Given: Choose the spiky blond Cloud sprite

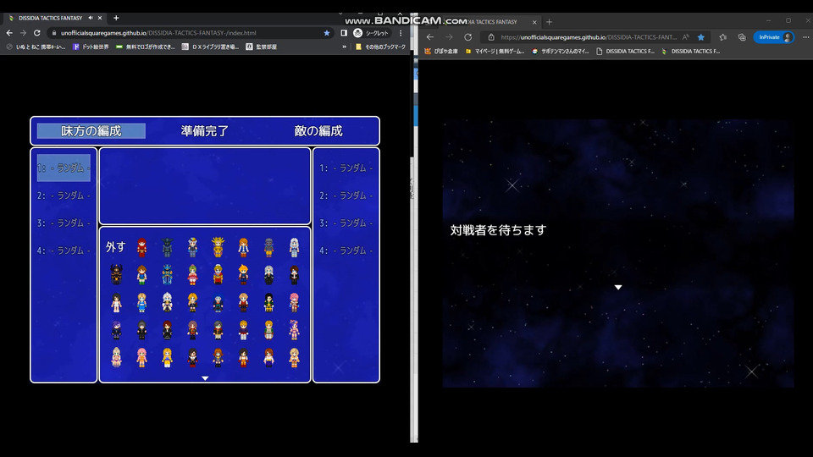Looking at the screenshot, I should (x=243, y=275).
